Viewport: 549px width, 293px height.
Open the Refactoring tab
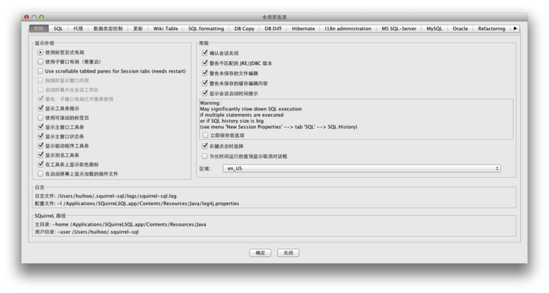tap(491, 29)
